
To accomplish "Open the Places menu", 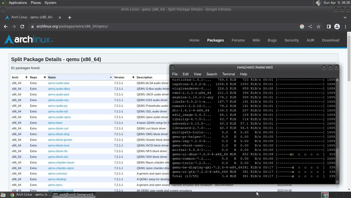I will point(36,3).
